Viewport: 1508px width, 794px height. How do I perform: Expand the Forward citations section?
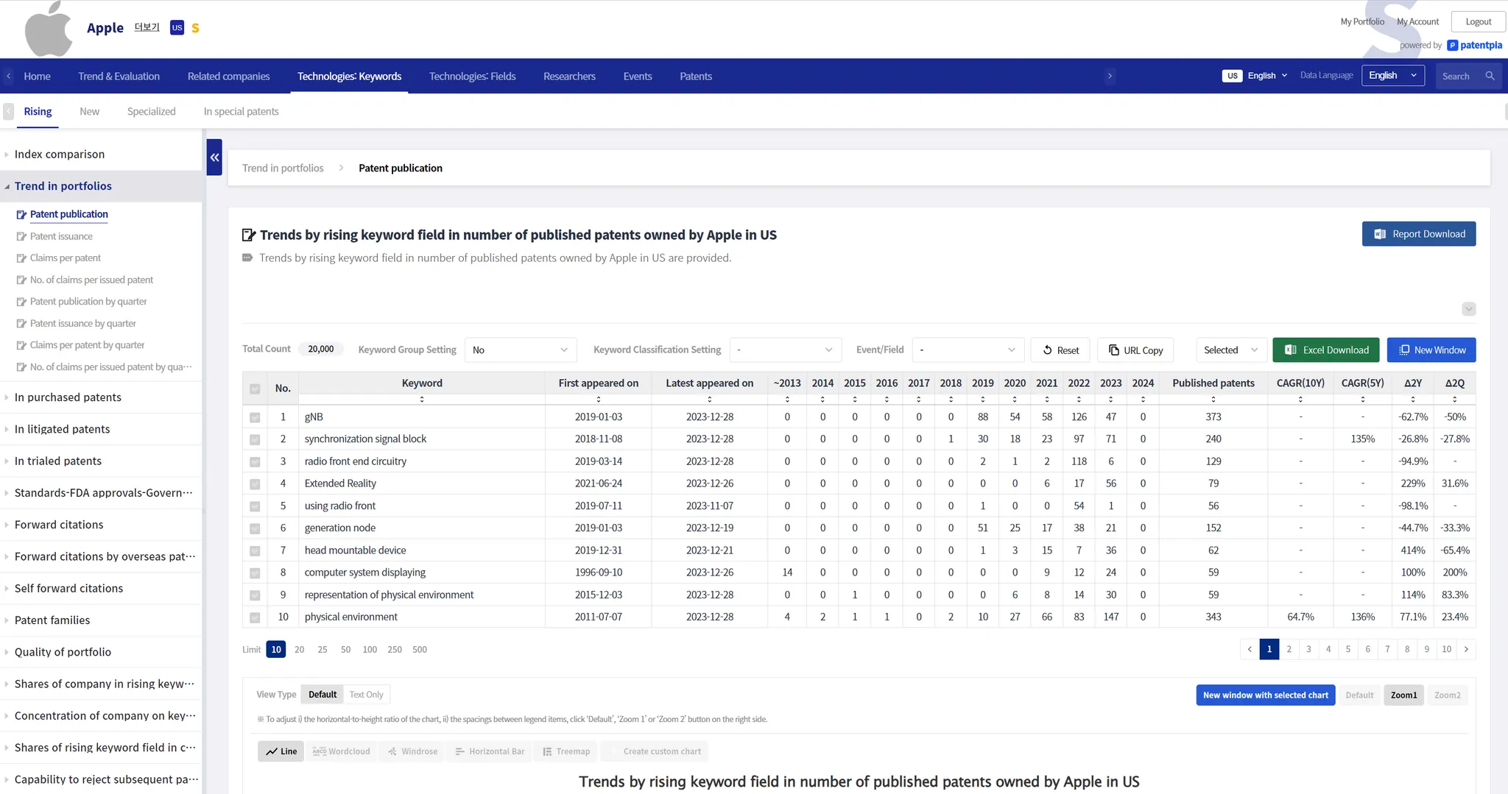pyautogui.click(x=59, y=525)
